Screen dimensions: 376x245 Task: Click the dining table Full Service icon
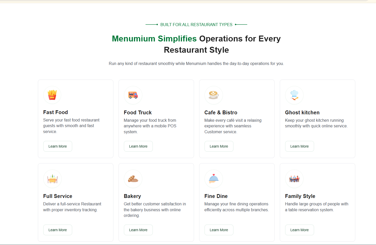(x=52, y=179)
